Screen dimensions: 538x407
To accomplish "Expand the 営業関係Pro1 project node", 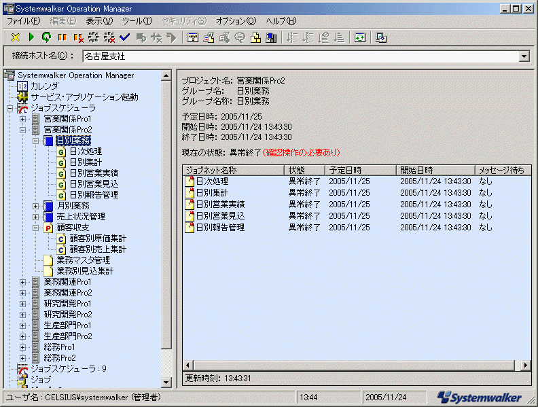I will point(22,119).
